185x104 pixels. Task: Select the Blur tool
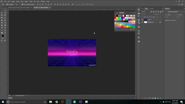point(2,25)
